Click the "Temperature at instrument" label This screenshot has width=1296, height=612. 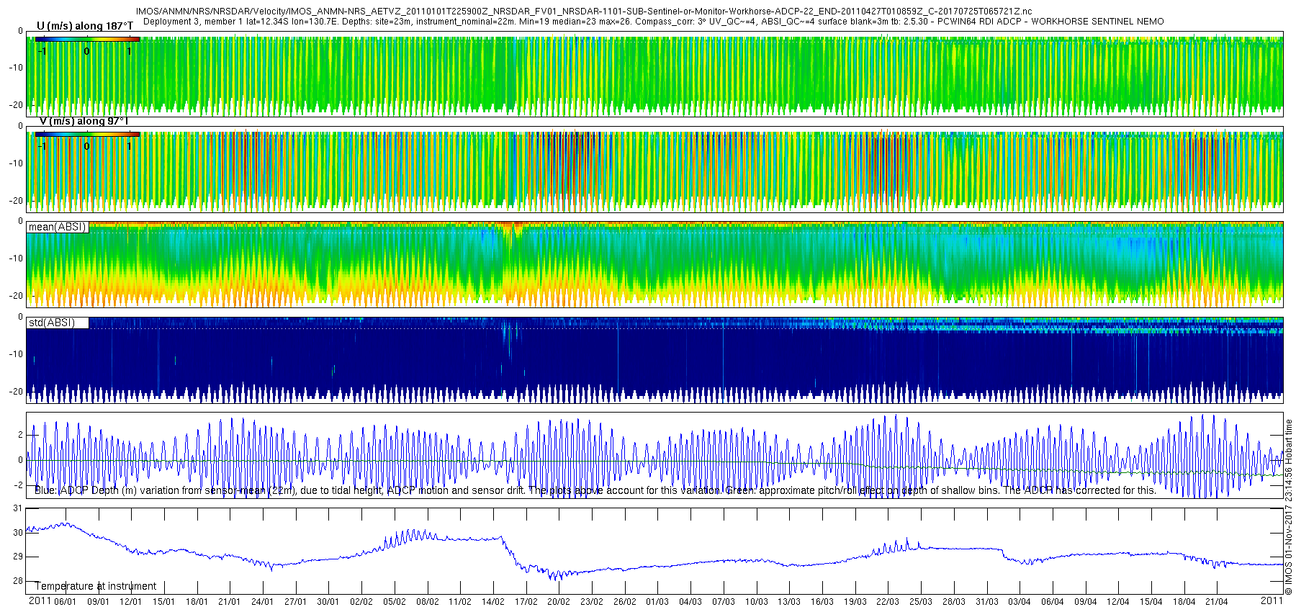tap(96, 586)
